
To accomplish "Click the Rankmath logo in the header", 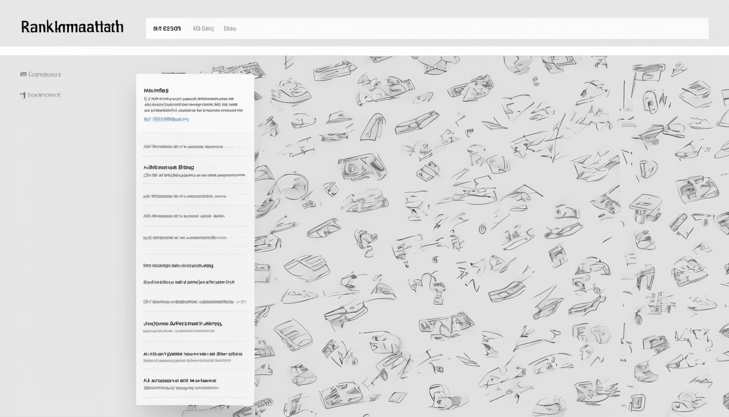I will pos(71,27).
